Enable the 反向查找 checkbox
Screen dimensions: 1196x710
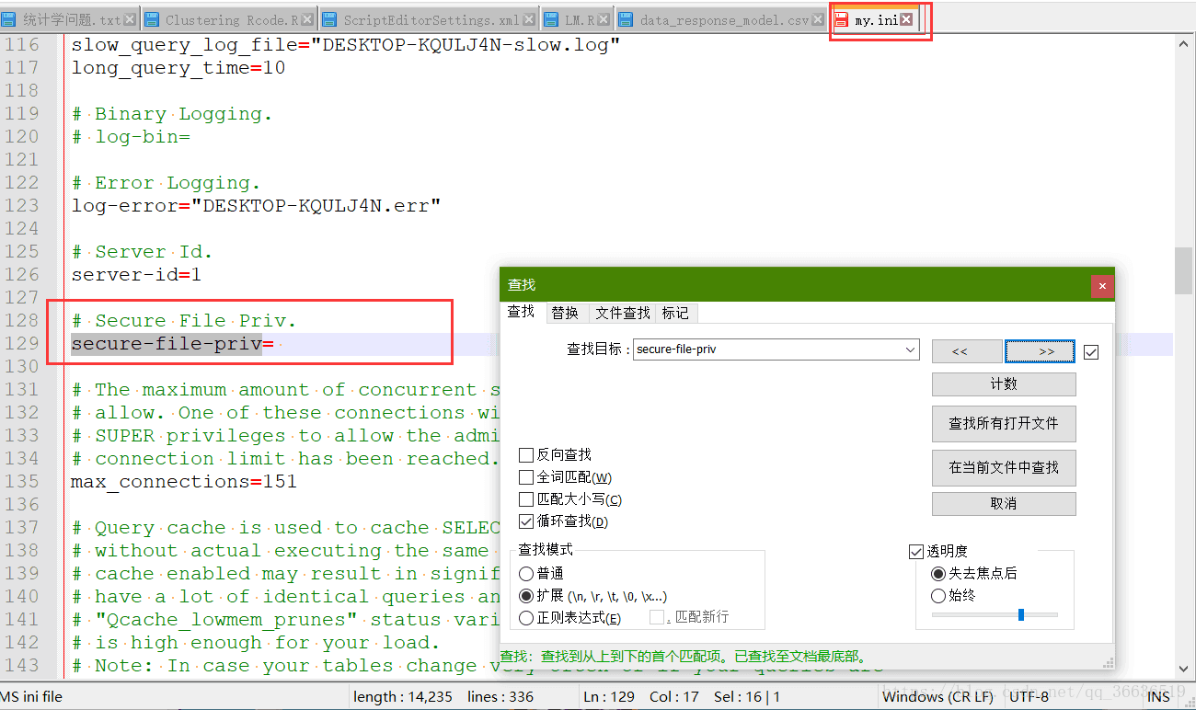click(x=526, y=454)
